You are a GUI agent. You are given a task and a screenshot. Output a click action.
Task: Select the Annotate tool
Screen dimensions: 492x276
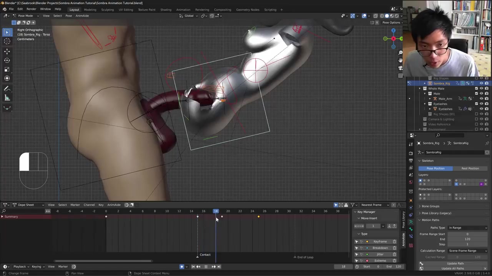(x=7, y=89)
